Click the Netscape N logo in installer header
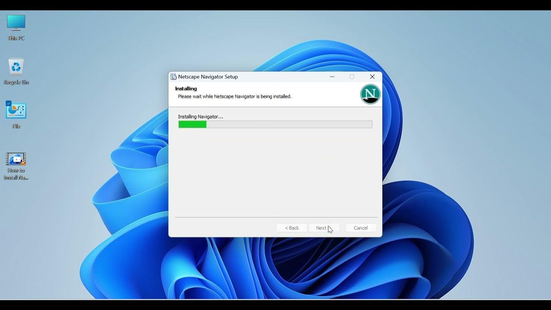The height and width of the screenshot is (310, 551). [370, 94]
